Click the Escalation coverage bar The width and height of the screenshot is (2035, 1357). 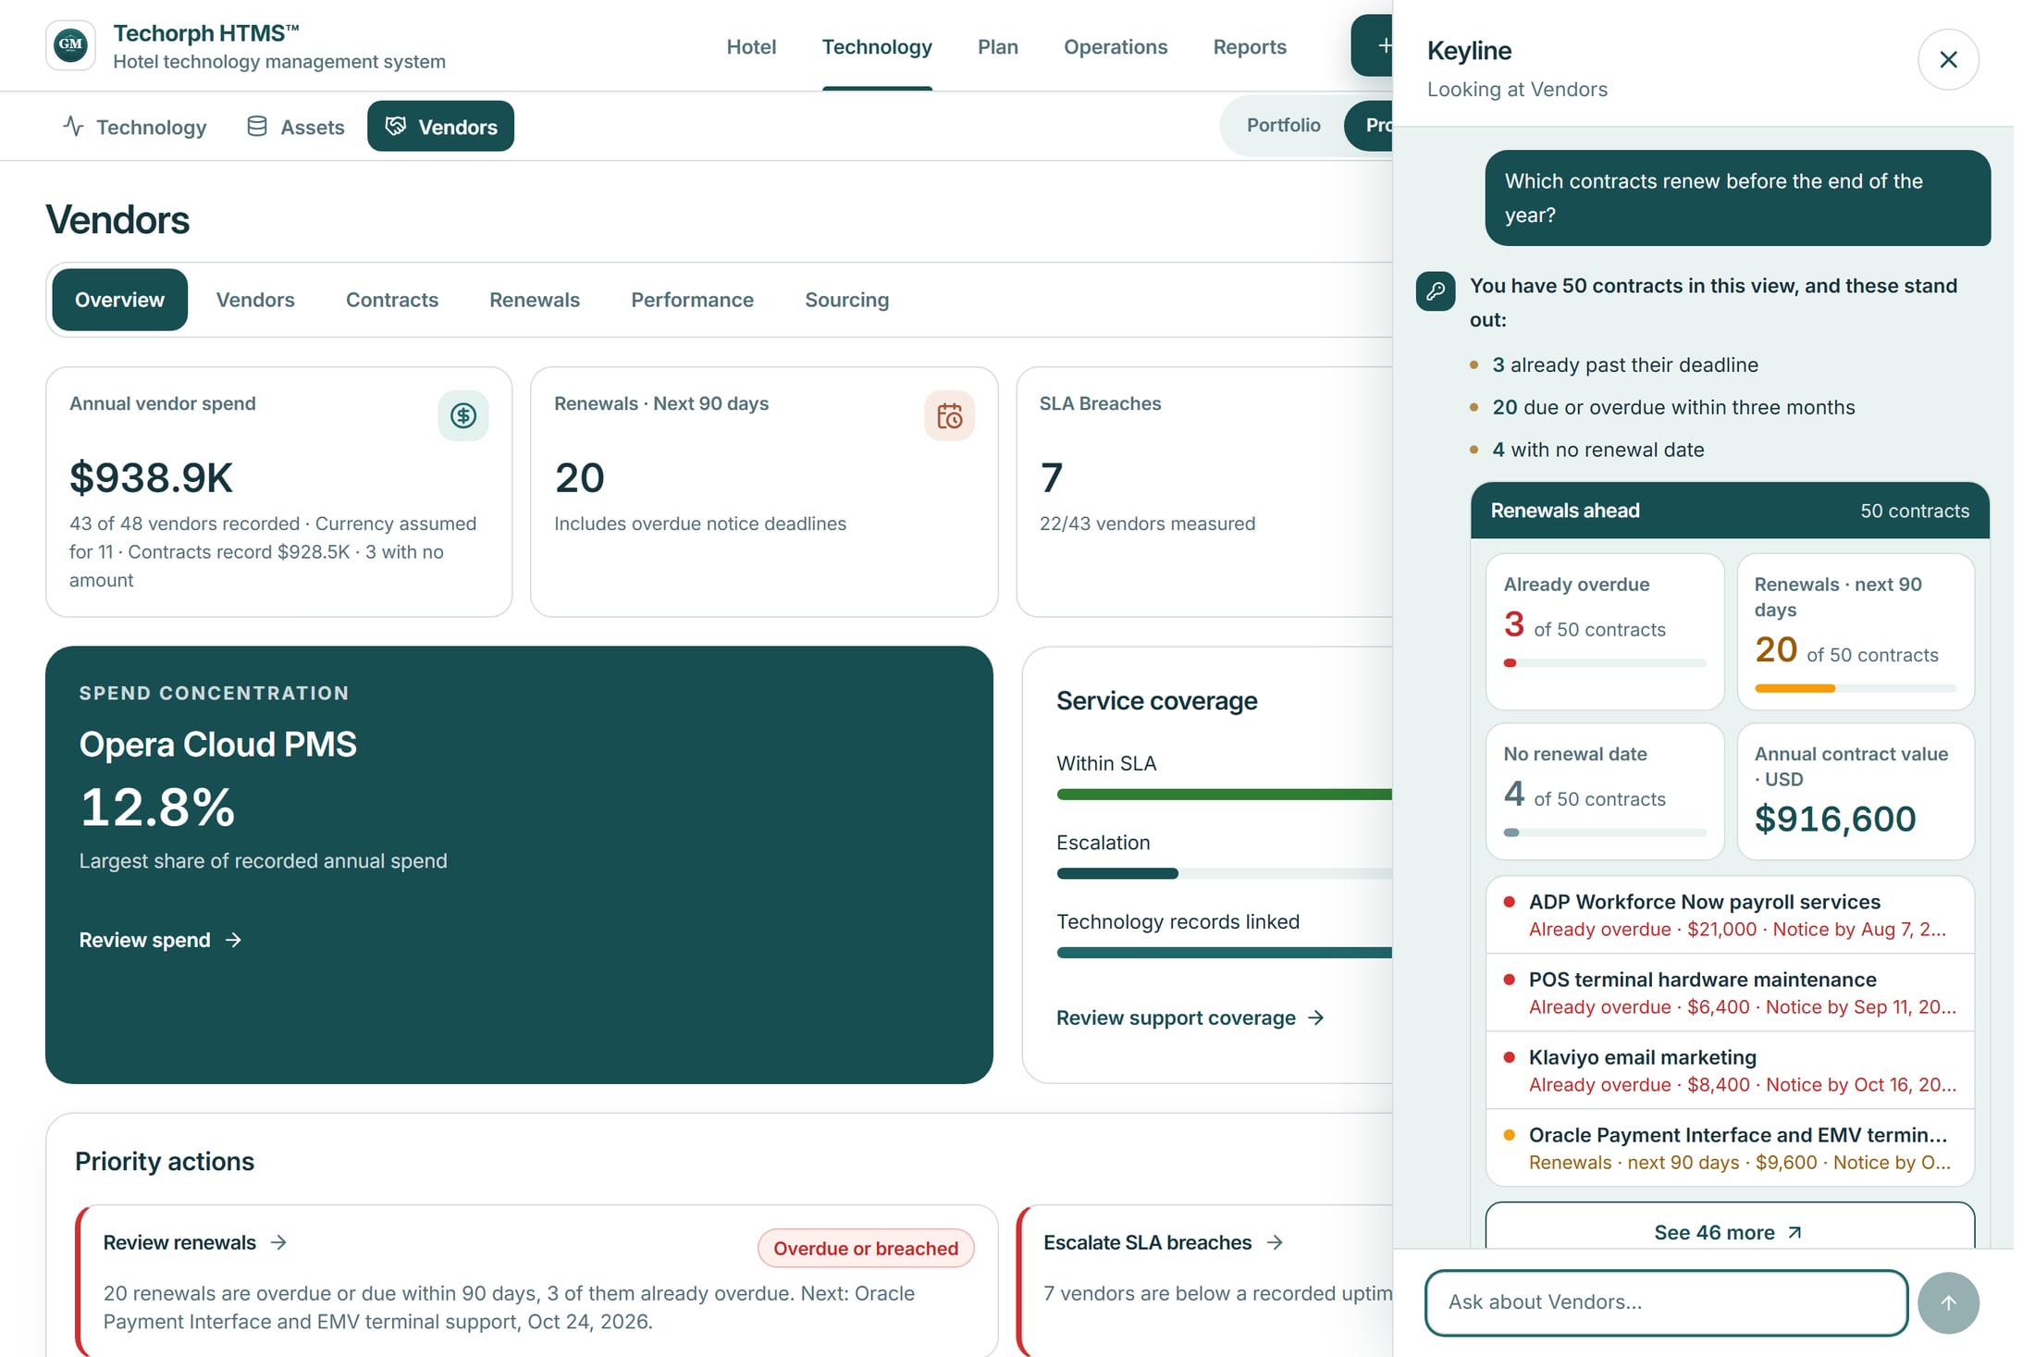click(x=1225, y=873)
